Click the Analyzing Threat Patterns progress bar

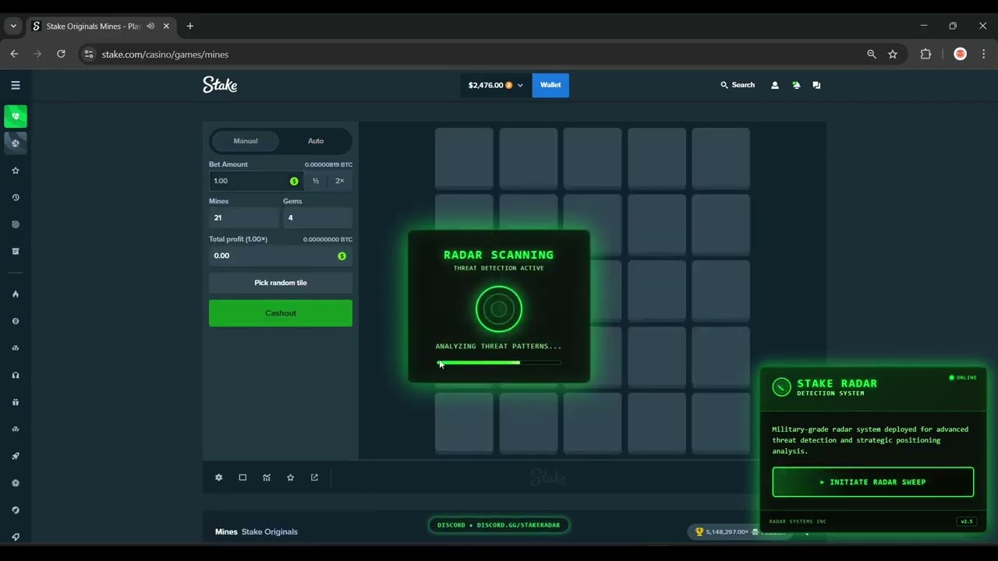coord(499,362)
